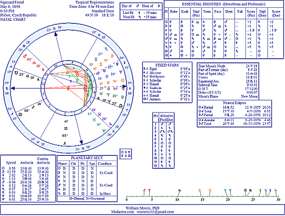Click the Time Zone: 0 hr 58 min East text
This screenshot has width=285, height=216.
coord(92,7)
